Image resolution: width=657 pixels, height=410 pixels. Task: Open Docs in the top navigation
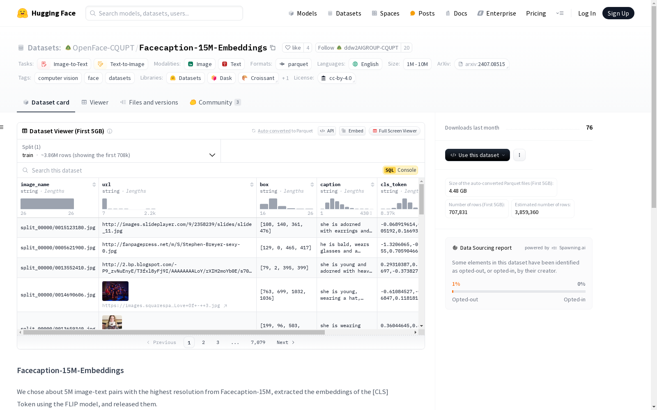pos(456,13)
